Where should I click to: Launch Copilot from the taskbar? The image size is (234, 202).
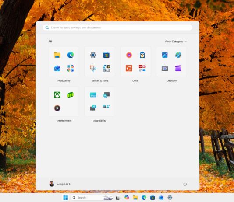click(127, 198)
